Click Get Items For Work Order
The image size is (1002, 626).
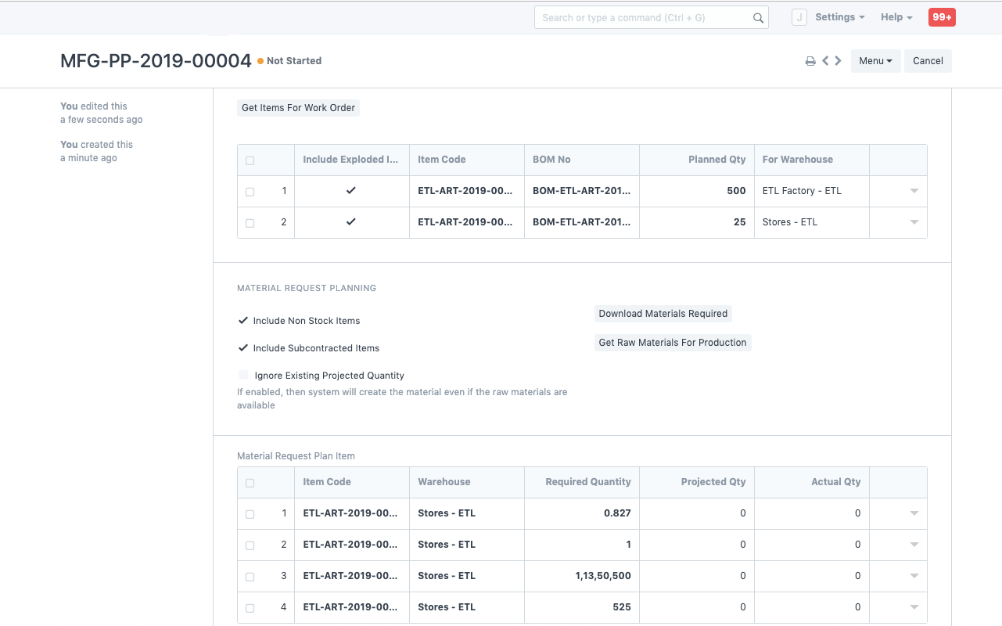tap(298, 108)
